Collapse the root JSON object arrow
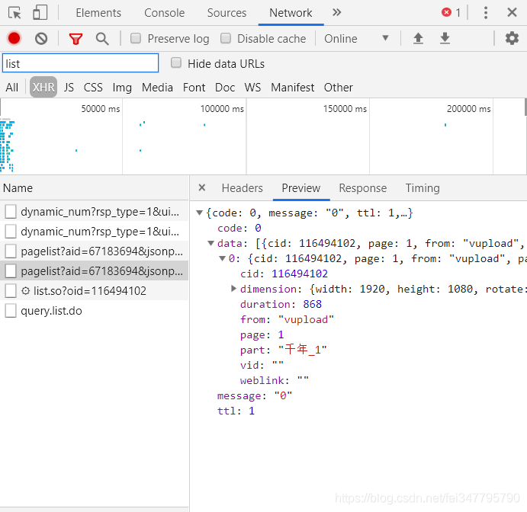 pyautogui.click(x=199, y=213)
